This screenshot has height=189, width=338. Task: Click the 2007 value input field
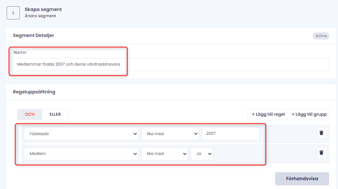230,134
